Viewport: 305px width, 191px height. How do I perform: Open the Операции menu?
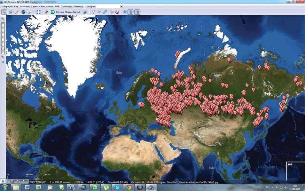pyautogui.click(x=7, y=6)
